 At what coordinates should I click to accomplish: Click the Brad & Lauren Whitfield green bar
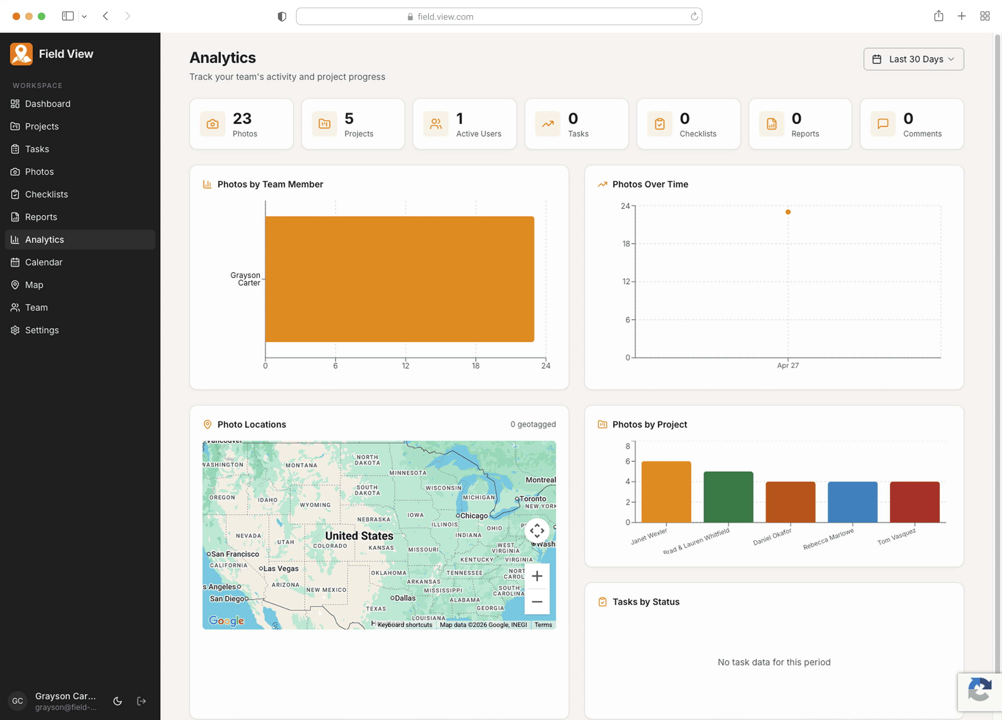click(728, 497)
